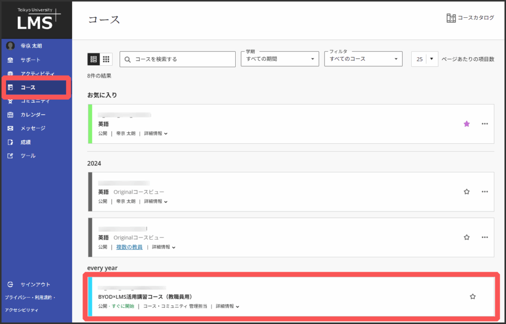Switch to list view icon
The image size is (506, 324).
click(93, 59)
